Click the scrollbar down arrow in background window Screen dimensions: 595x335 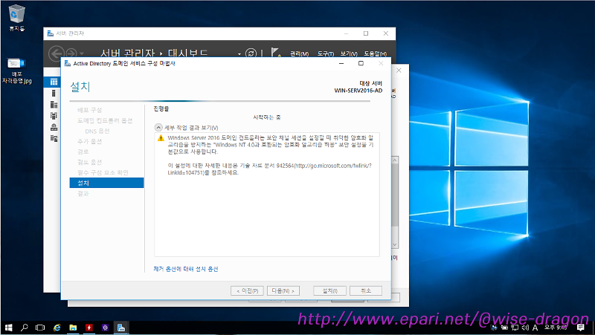click(395, 245)
